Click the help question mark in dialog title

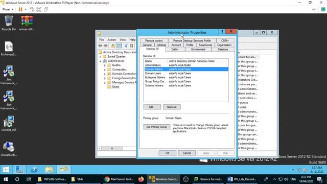[222, 32]
